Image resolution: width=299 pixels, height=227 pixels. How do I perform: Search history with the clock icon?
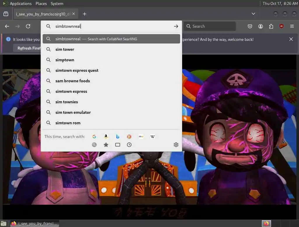click(129, 145)
